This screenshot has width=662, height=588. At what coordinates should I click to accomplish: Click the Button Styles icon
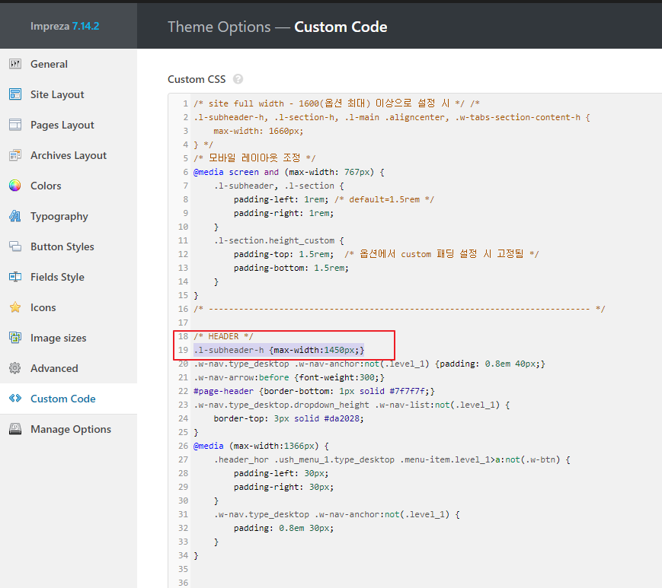[15, 246]
